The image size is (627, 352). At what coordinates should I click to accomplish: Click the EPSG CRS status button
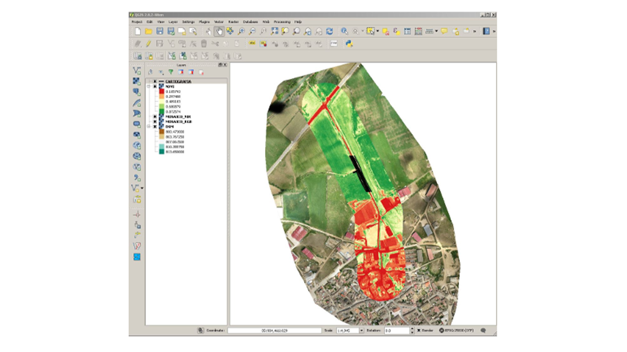tap(456, 330)
